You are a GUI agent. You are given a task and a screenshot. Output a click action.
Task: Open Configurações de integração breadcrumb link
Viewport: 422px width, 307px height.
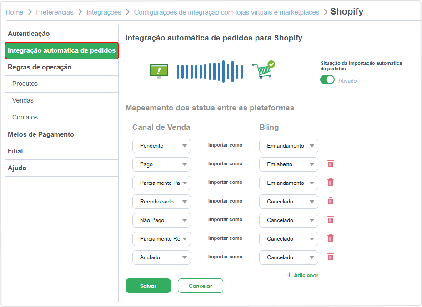pos(226,12)
